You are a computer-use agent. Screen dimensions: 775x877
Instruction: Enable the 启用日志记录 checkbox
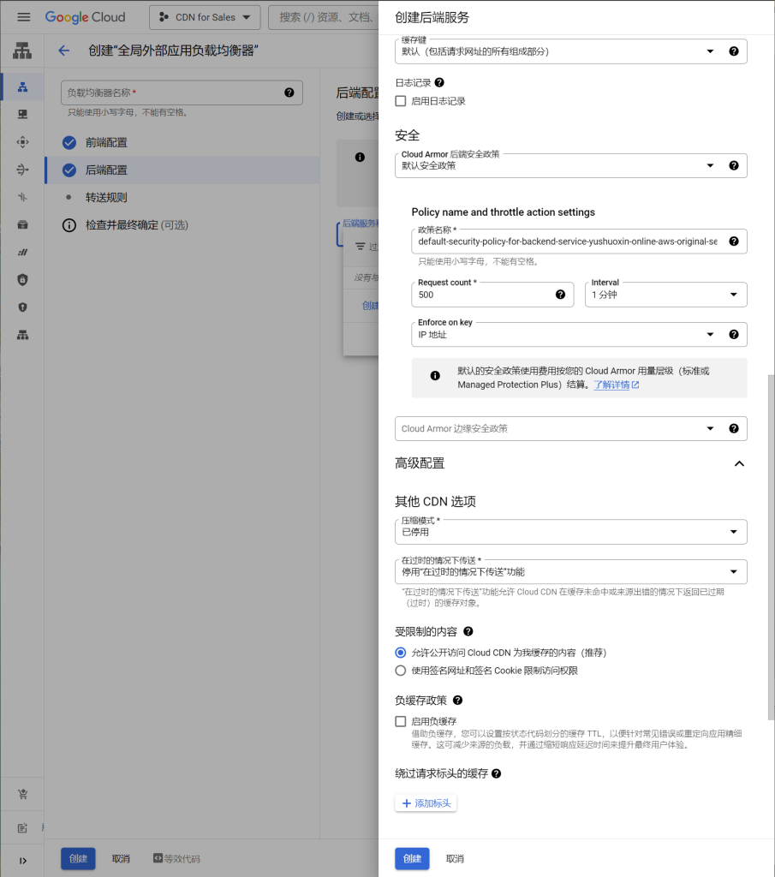pos(401,101)
